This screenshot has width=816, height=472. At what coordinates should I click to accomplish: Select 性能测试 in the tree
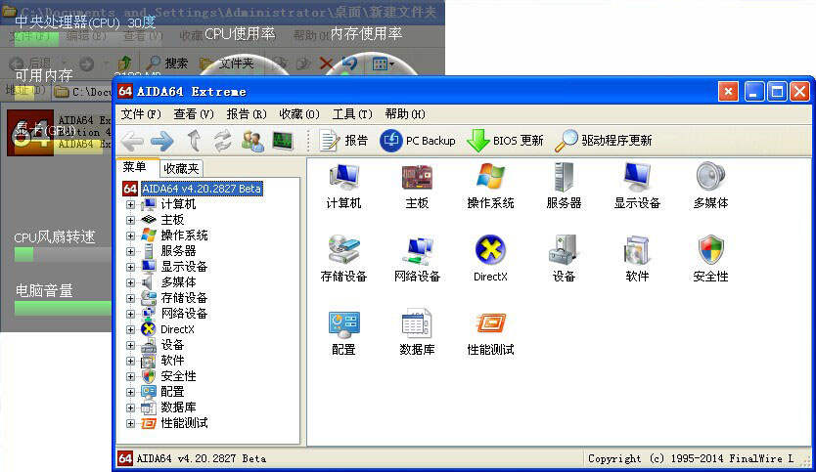[184, 423]
